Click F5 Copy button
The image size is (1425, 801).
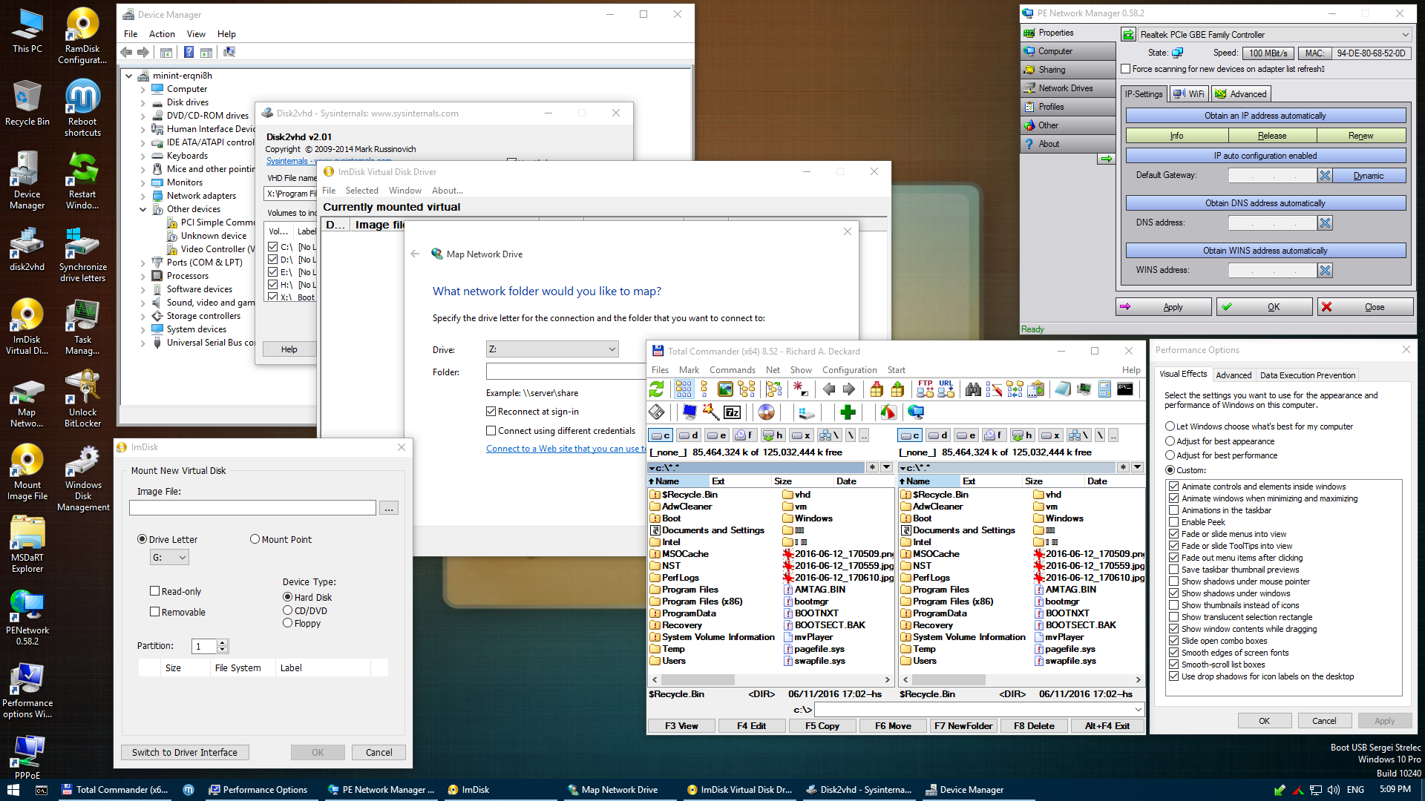(x=822, y=726)
